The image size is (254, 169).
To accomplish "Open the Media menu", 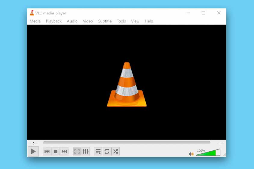I will pyautogui.click(x=35, y=21).
